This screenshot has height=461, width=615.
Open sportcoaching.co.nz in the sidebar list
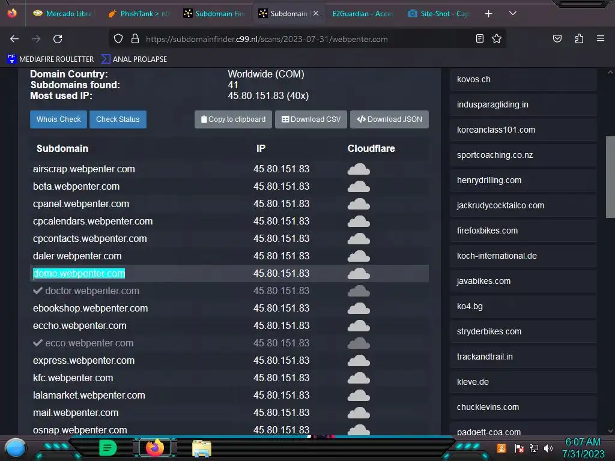(x=523, y=155)
